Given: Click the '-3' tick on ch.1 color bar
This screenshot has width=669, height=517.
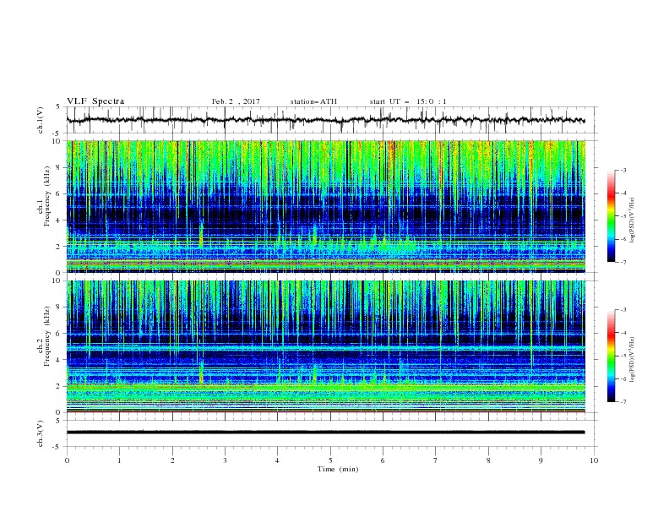Looking at the screenshot, I should (623, 170).
